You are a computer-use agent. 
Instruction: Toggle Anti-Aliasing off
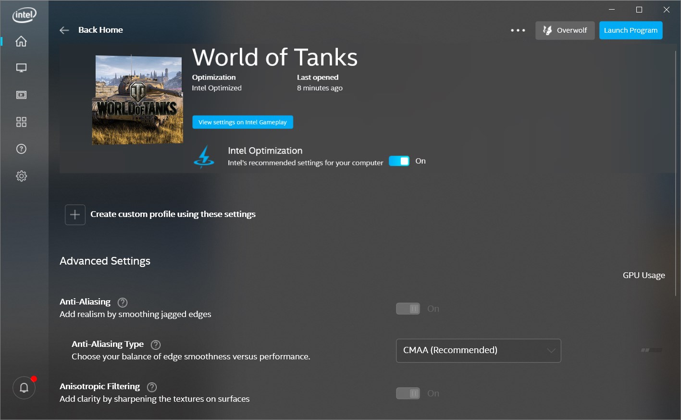pyautogui.click(x=408, y=308)
